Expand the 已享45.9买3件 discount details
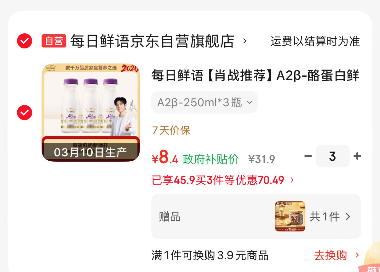Image resolution: width=380 pixels, height=272 pixels. pyautogui.click(x=223, y=180)
